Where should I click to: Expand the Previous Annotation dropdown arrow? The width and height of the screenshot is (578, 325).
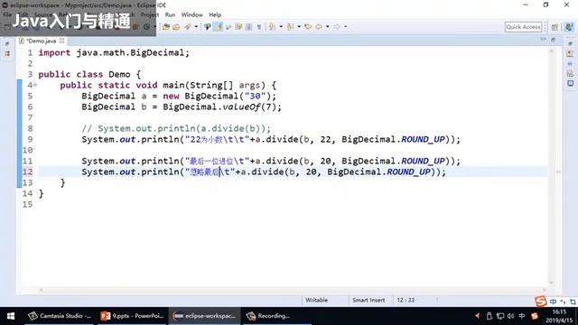pyautogui.click(x=299, y=26)
